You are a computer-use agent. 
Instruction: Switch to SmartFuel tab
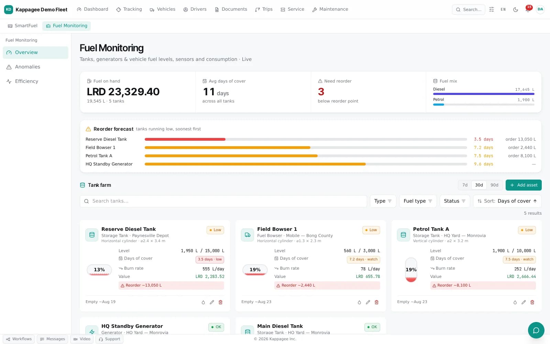(23, 26)
